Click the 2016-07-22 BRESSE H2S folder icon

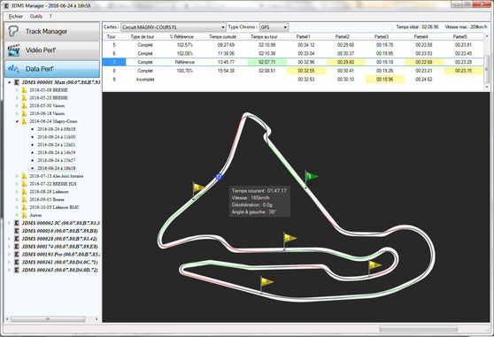(24, 184)
